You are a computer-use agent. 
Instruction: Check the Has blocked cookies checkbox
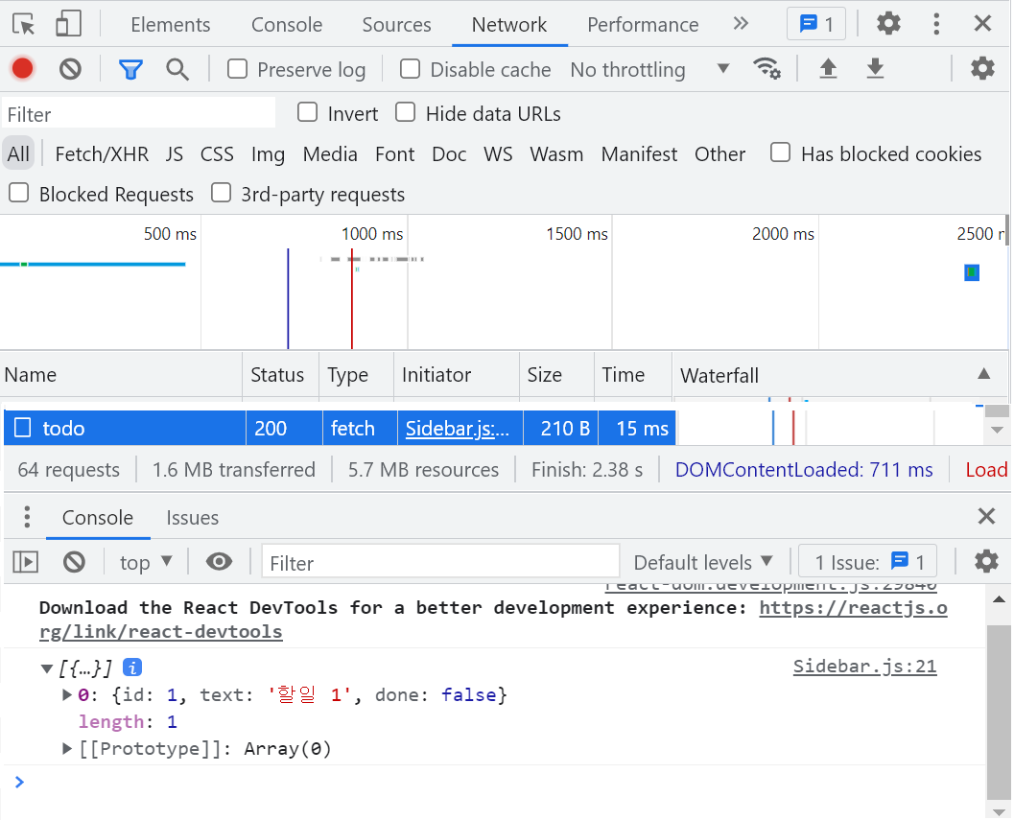click(x=781, y=152)
